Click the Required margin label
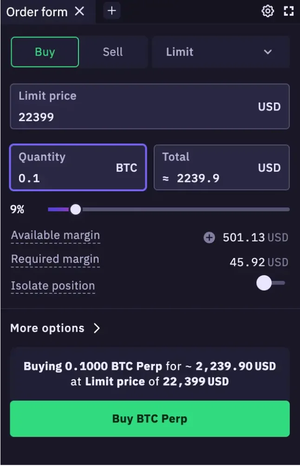The width and height of the screenshot is (300, 466). [x=55, y=259]
